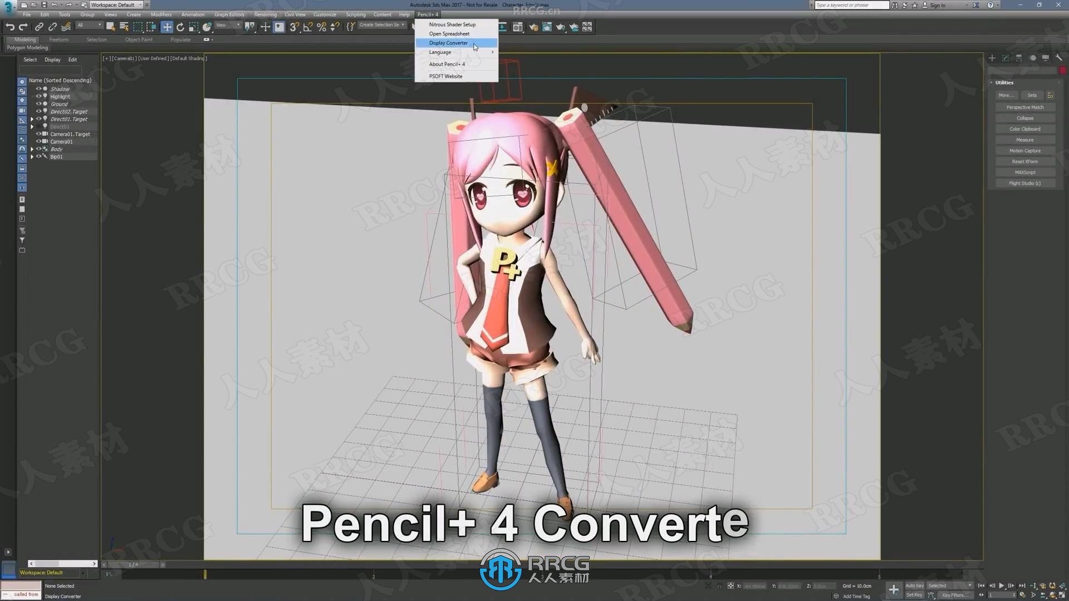Pick the Rectangular Selection Region tool
Screen dimensions: 1069x601
138,27
